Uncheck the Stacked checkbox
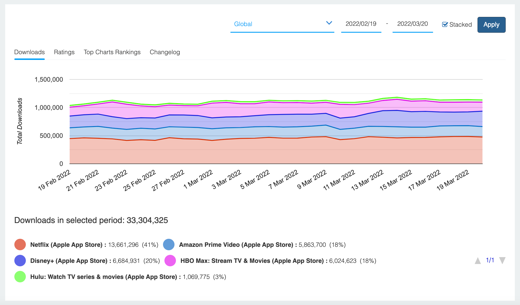 pos(445,24)
